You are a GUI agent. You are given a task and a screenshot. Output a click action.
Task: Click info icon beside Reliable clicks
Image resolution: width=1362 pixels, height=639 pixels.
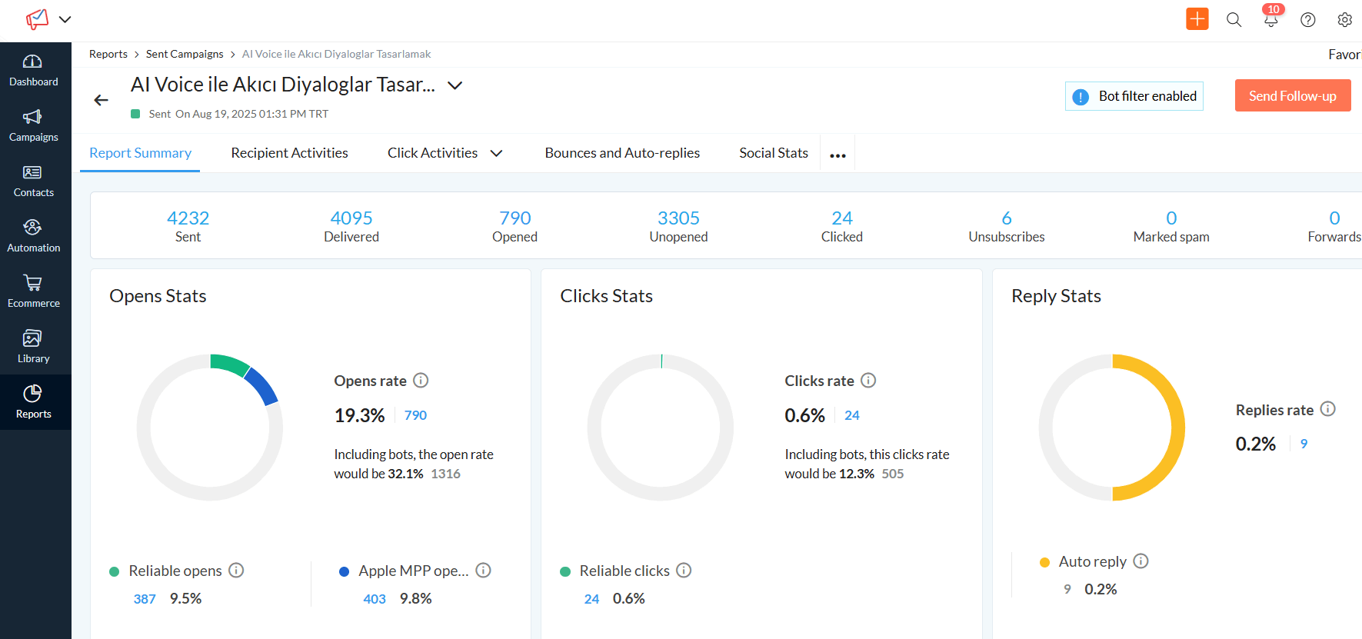684,571
